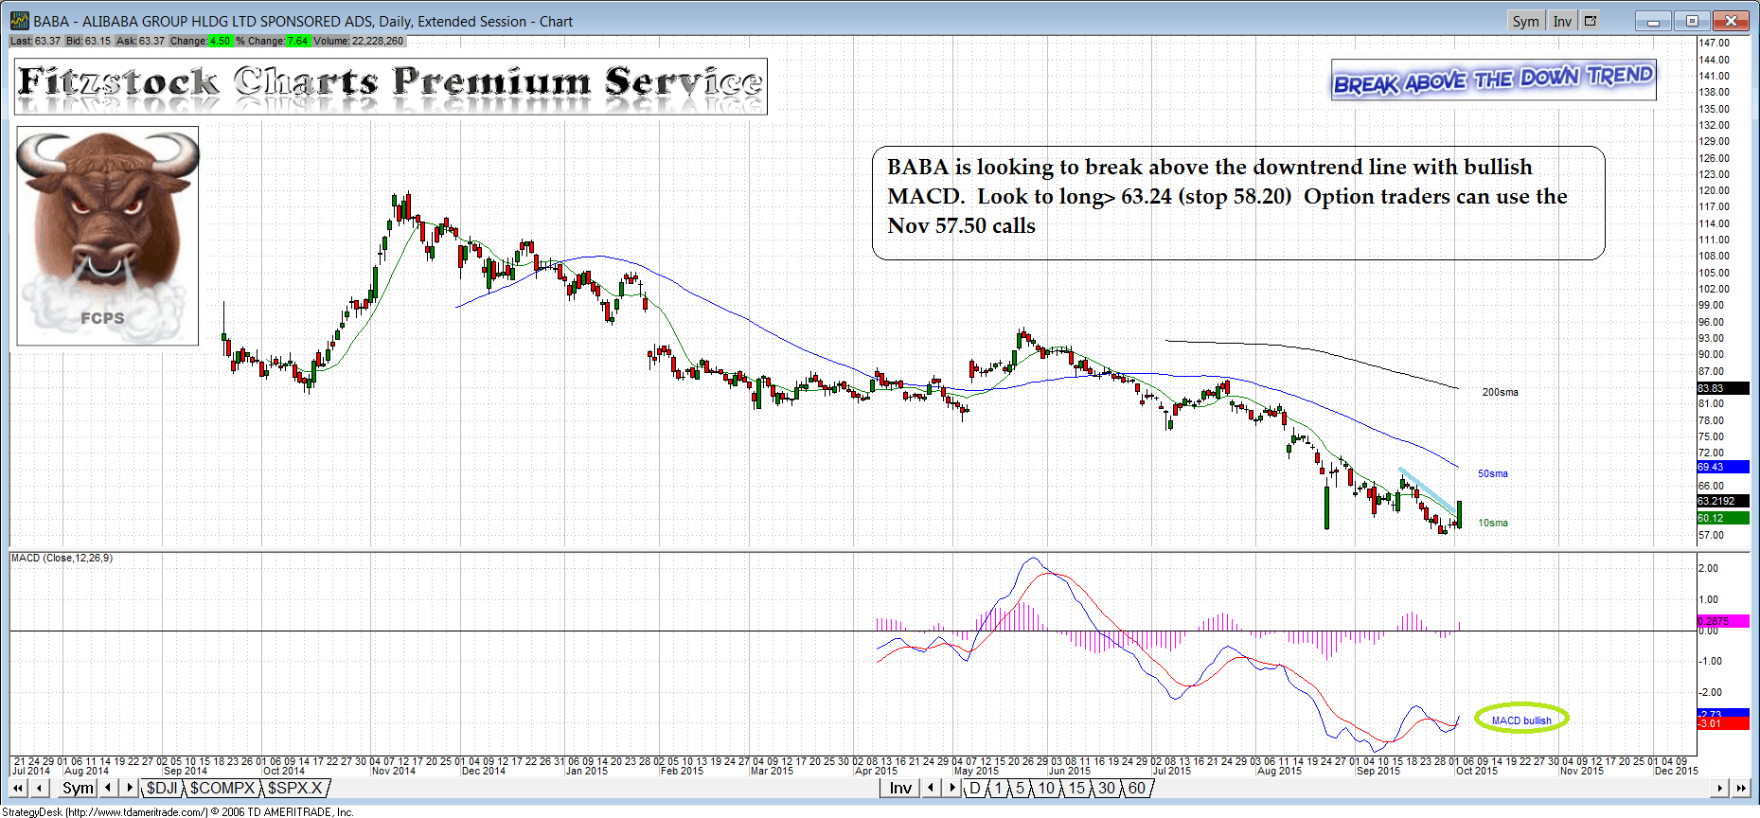Click the chart application icon in the title bar
The width and height of the screenshot is (1760, 818).
coord(19,21)
